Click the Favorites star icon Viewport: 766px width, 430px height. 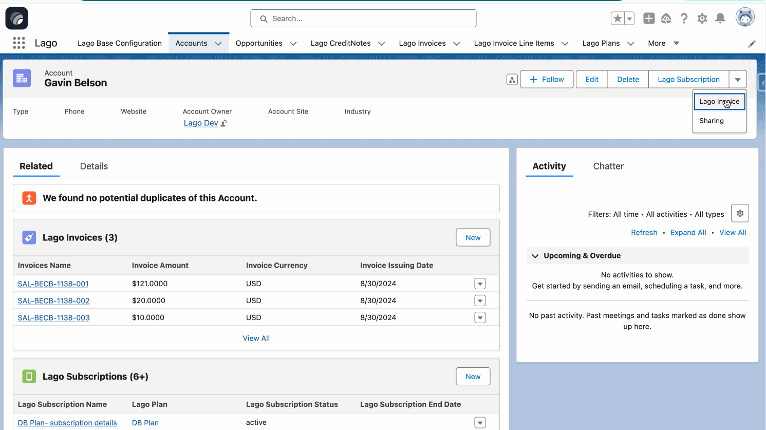tap(617, 18)
